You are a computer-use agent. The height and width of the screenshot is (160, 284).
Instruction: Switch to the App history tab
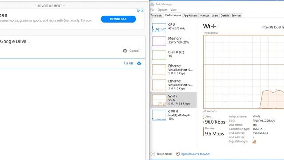190,16
